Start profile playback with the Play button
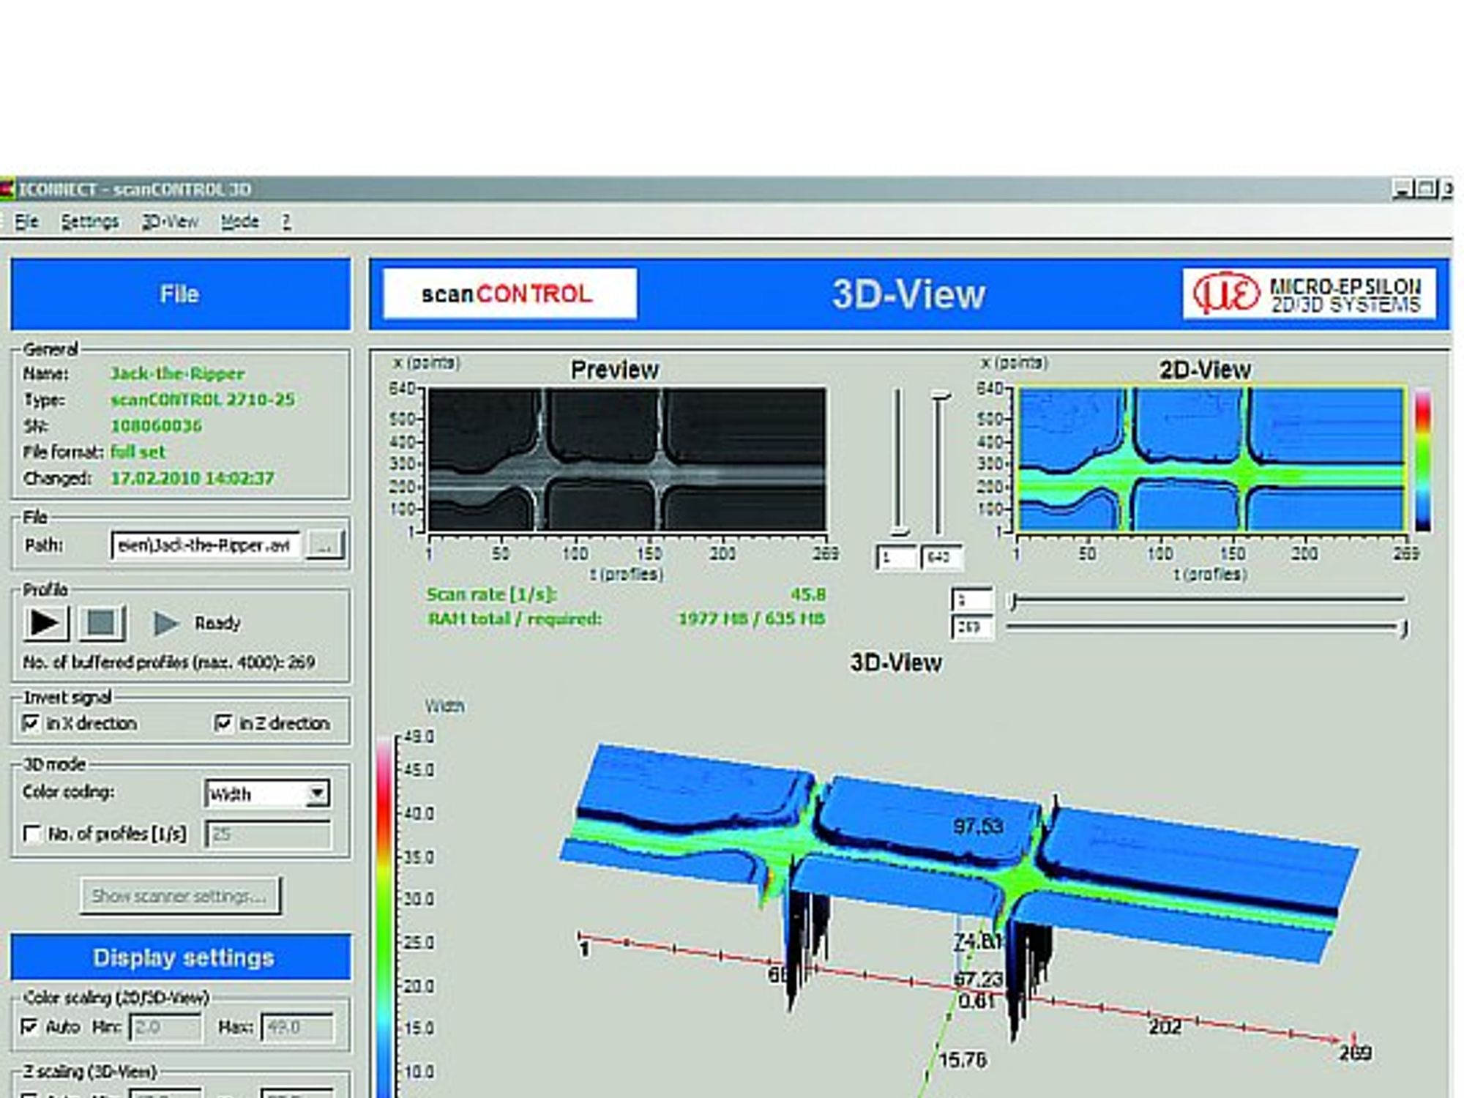 [x=45, y=623]
